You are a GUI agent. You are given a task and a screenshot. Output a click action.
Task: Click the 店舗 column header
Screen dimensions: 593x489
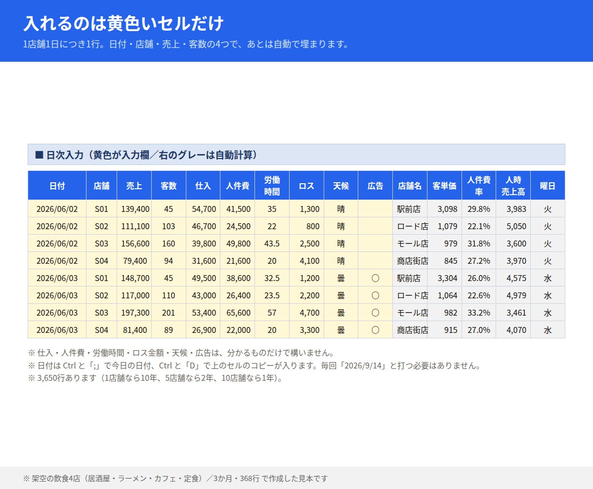[x=101, y=186]
